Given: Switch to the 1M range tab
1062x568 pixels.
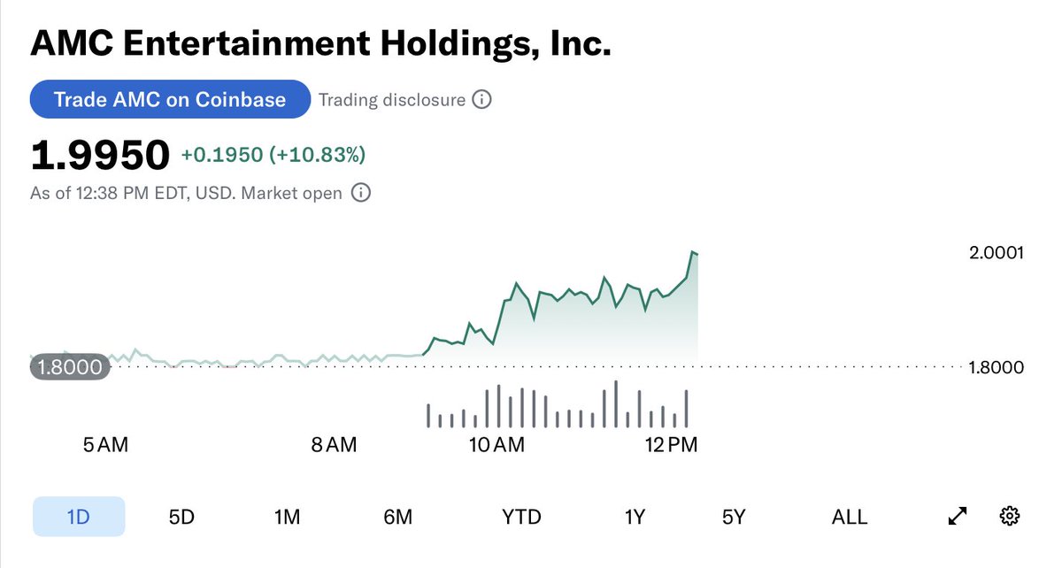Looking at the screenshot, I should tap(287, 517).
